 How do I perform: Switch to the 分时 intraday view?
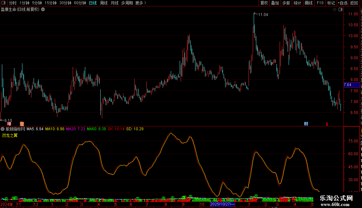coord(13,3)
